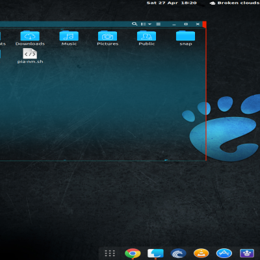This screenshot has width=260, height=260.
Task: Launch the blue swirl torrent app in dock
Action: click(178, 253)
